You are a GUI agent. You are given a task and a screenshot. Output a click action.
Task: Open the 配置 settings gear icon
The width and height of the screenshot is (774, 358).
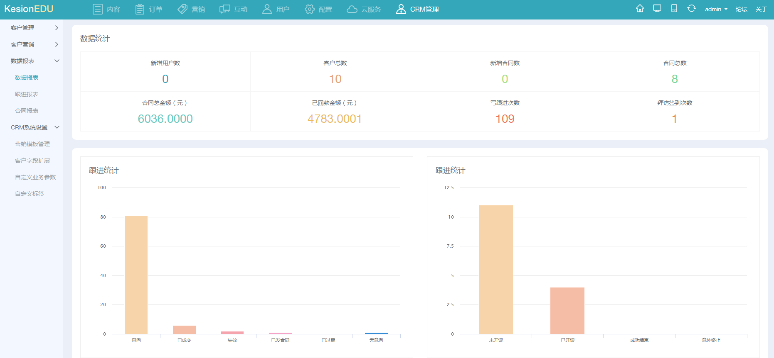pos(310,9)
